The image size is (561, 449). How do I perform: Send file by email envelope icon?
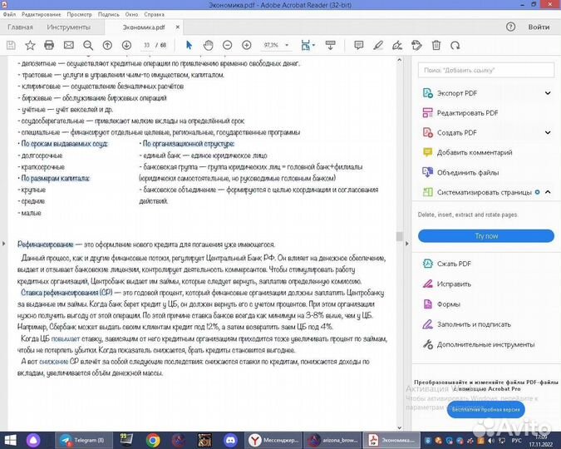(69, 45)
